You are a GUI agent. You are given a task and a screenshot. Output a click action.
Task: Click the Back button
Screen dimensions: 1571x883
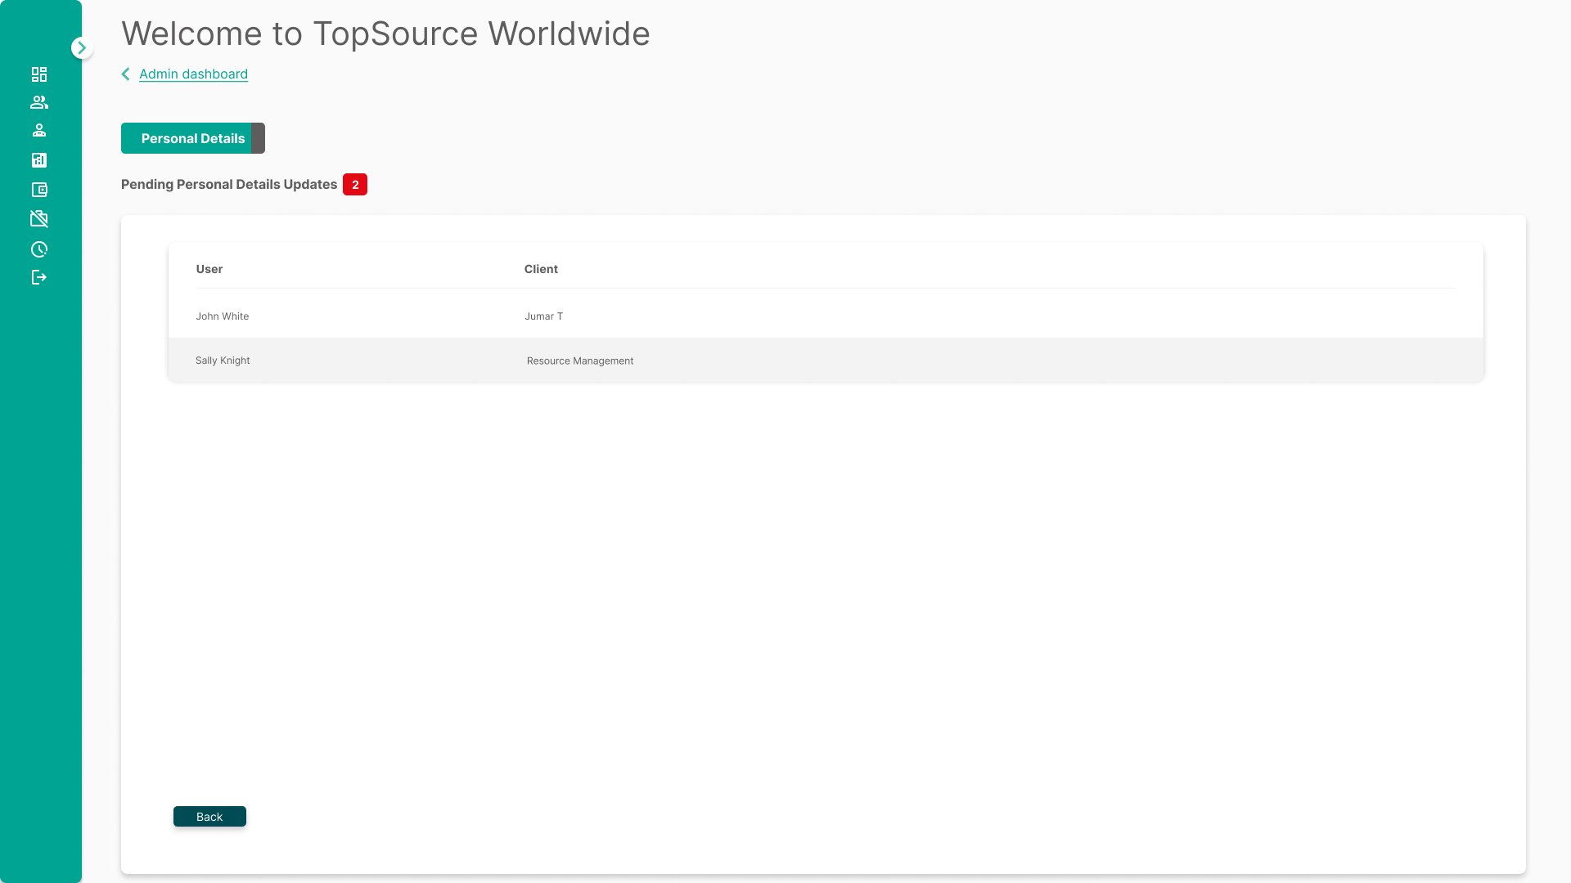(209, 817)
